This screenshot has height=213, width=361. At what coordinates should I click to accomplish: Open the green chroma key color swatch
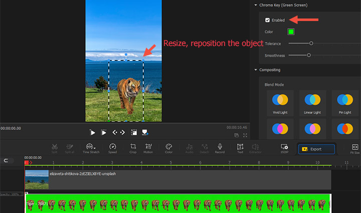(x=291, y=31)
